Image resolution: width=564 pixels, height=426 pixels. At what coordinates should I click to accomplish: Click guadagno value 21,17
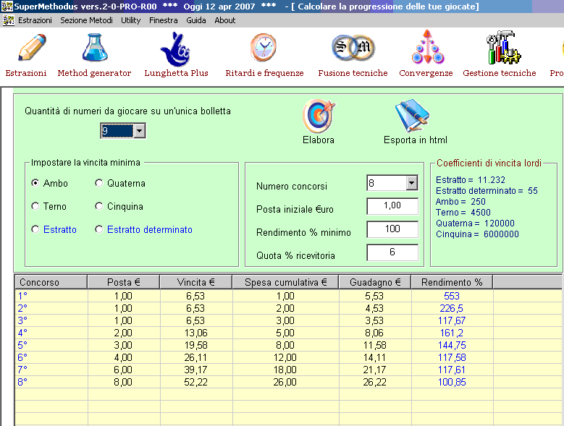click(x=374, y=370)
